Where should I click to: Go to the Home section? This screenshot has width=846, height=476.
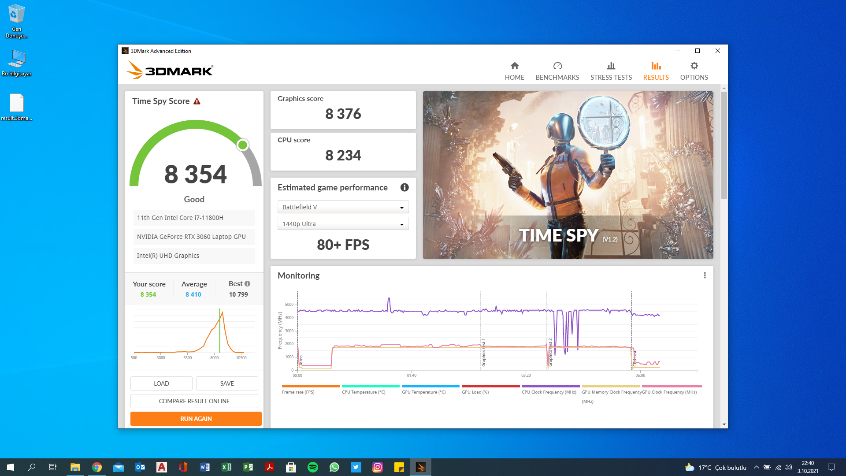tap(514, 71)
